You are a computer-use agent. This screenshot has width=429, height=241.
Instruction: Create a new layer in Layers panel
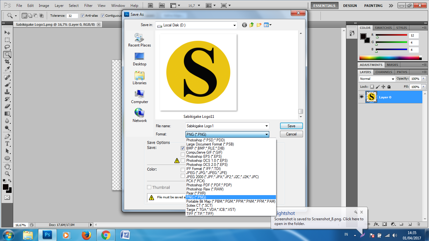[x=410, y=224]
